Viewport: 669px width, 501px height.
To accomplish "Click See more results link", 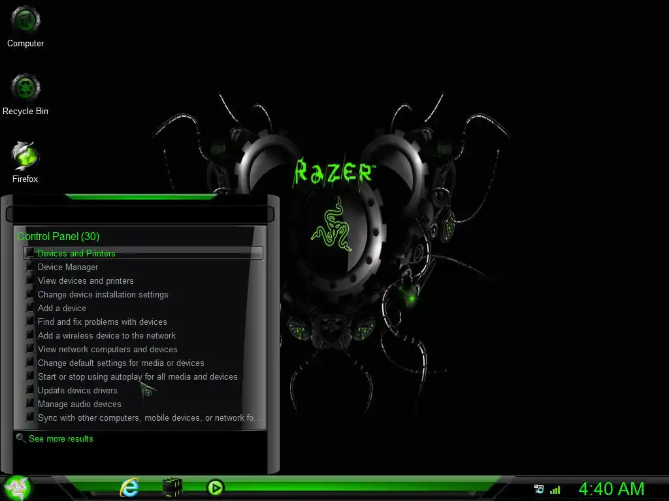I will pyautogui.click(x=61, y=439).
